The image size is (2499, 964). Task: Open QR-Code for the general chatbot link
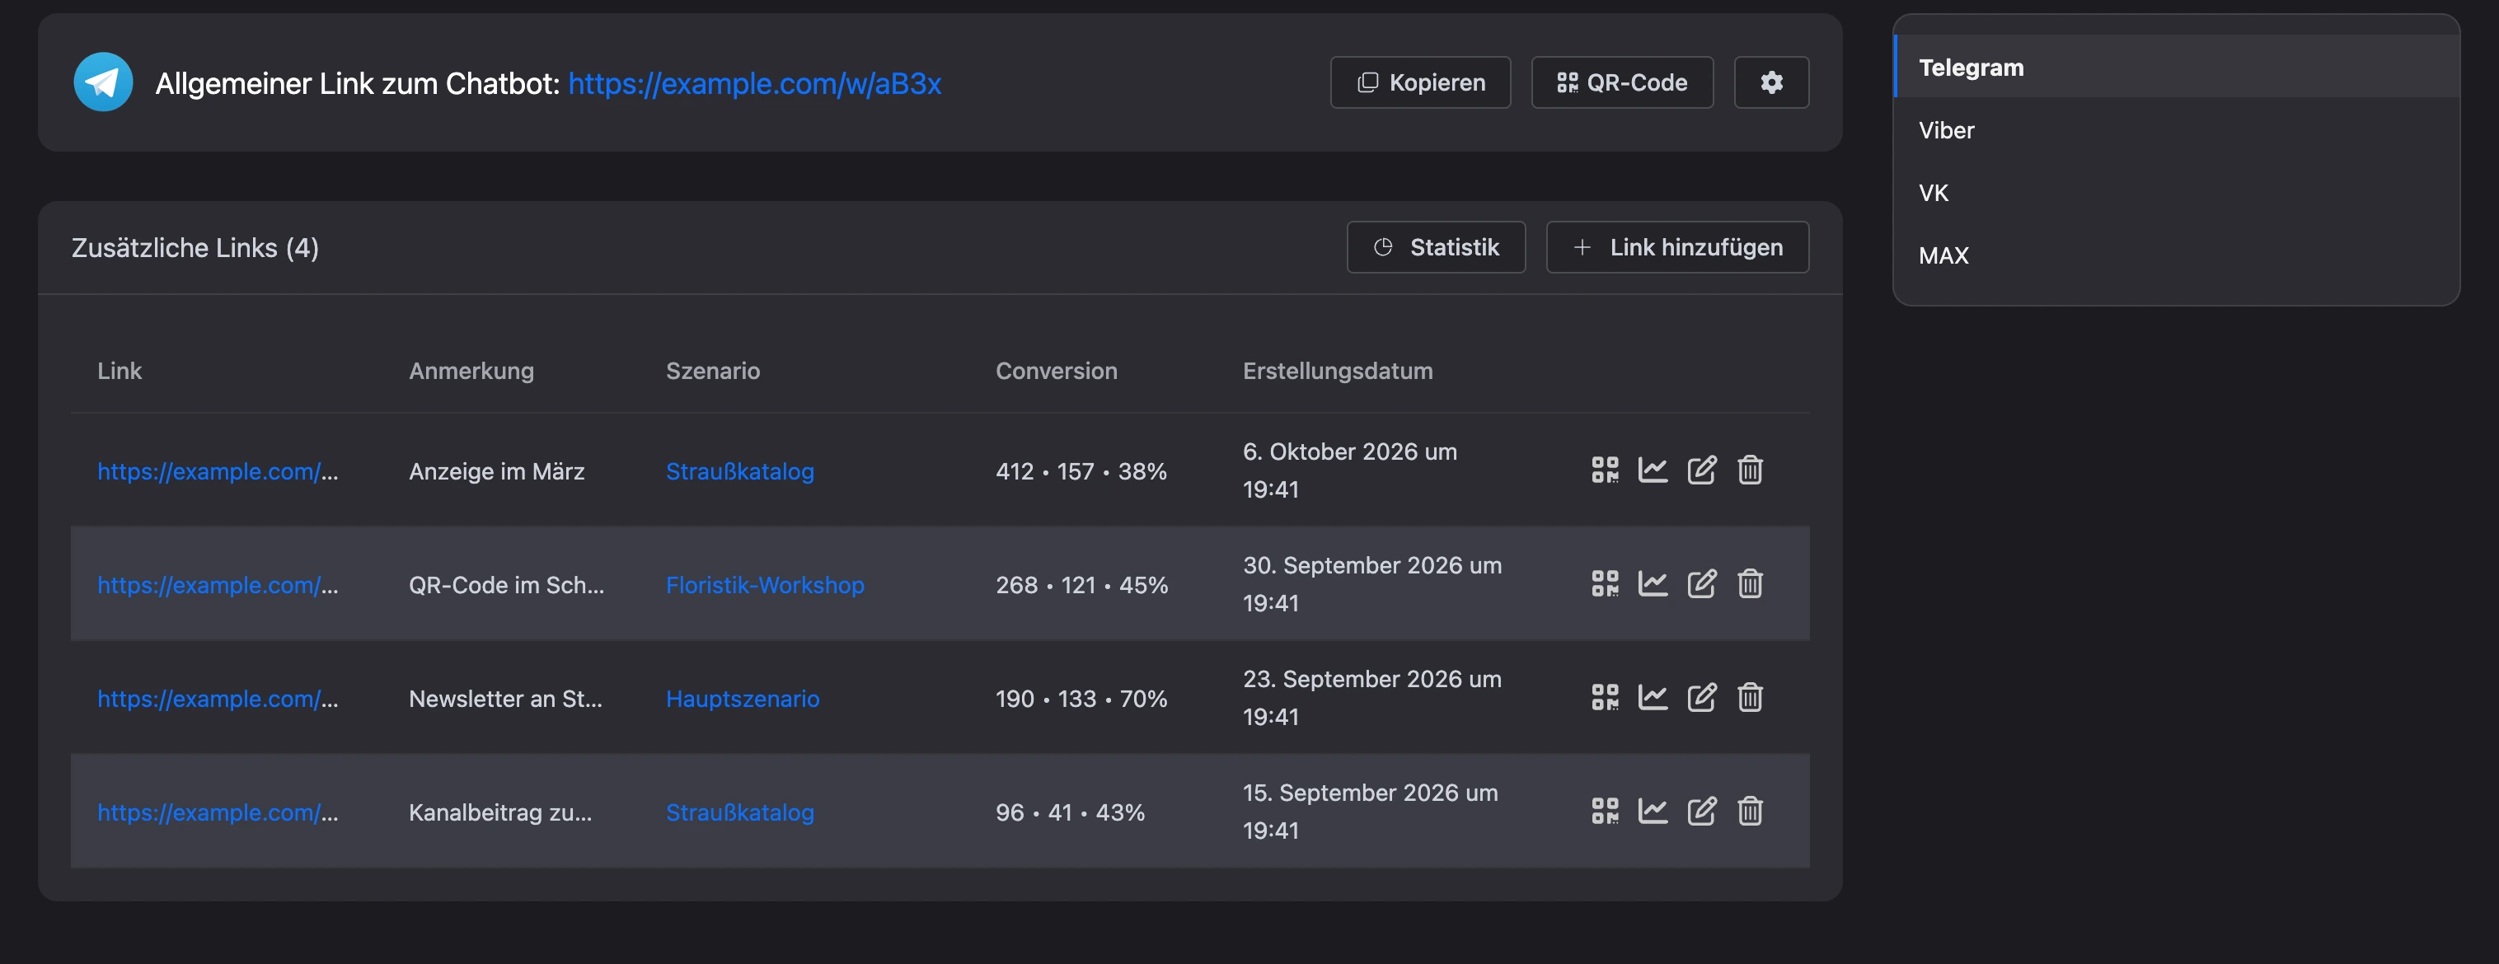(x=1622, y=82)
